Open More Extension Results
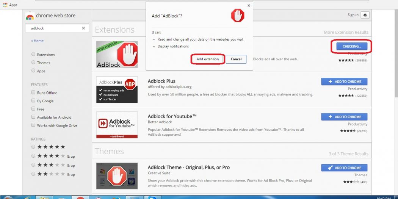The height and width of the screenshot is (199, 398). tap(346, 32)
